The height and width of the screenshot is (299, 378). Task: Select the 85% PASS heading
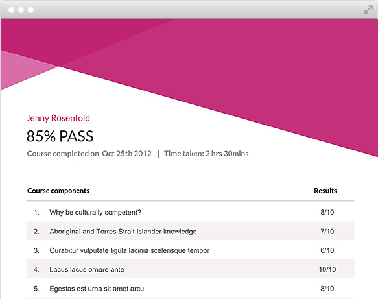point(60,136)
